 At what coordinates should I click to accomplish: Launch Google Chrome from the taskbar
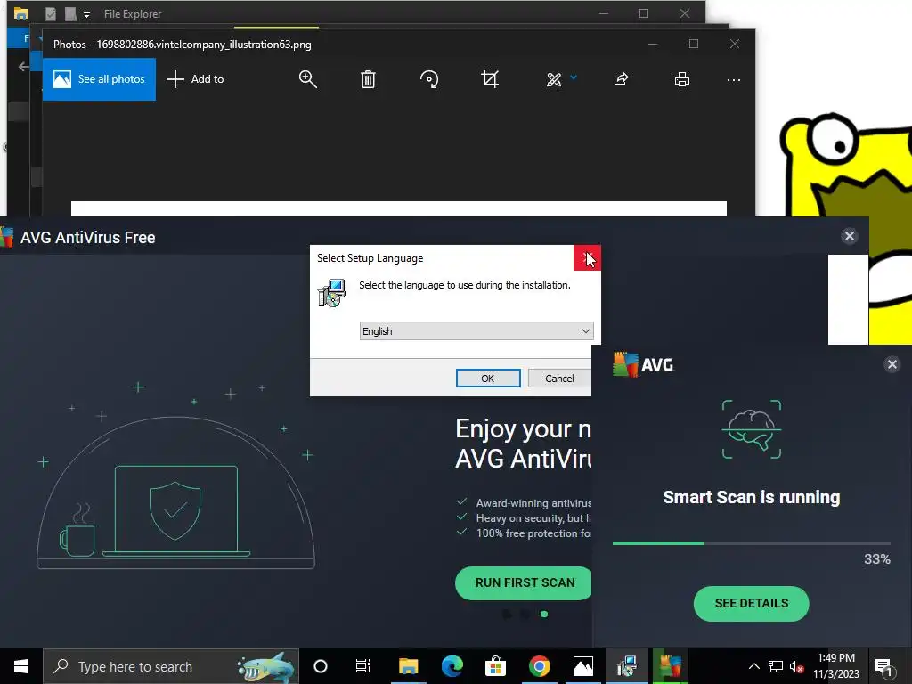[539, 666]
